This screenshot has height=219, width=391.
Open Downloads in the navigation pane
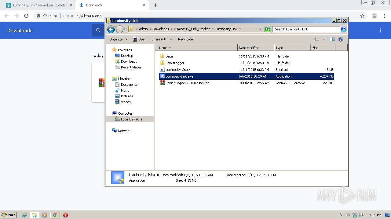126,61
